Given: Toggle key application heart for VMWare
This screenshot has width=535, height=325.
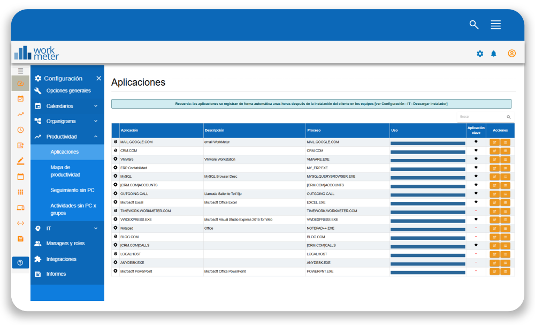Looking at the screenshot, I should coord(476,159).
